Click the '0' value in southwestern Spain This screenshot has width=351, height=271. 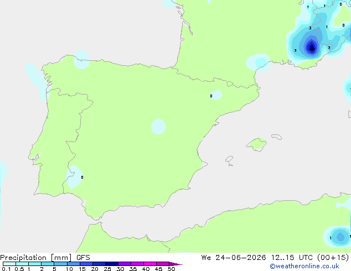tap(82, 178)
